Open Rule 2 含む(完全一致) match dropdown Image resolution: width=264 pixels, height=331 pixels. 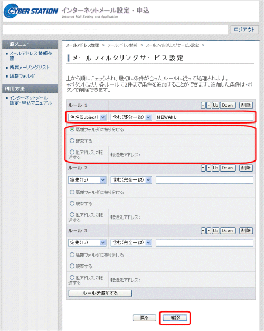(x=131, y=180)
